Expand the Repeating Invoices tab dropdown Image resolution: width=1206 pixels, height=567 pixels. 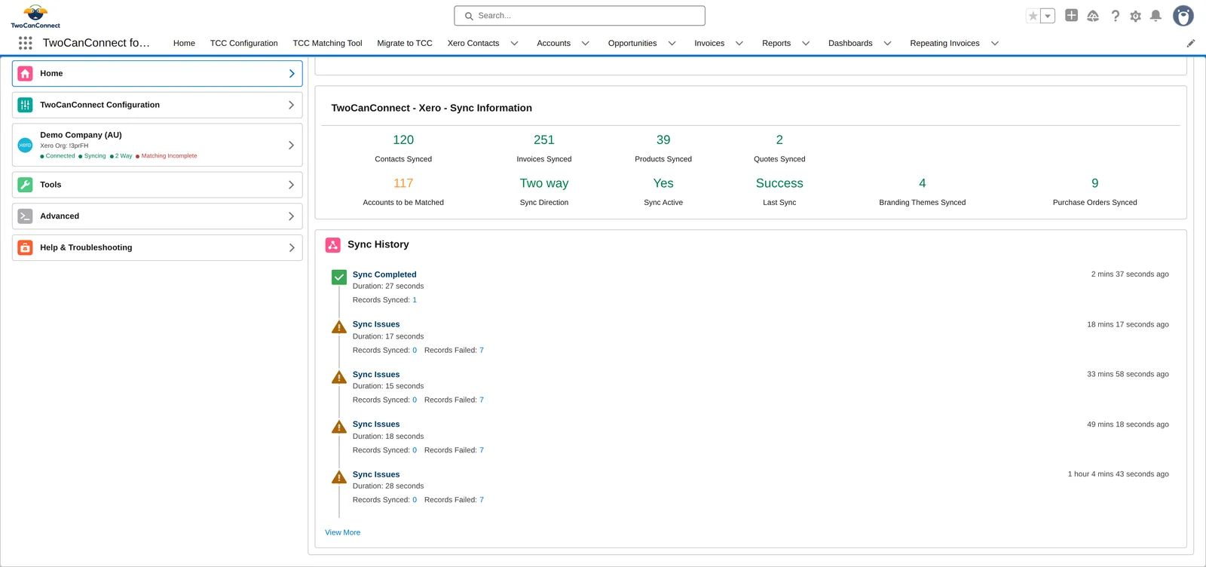(994, 43)
